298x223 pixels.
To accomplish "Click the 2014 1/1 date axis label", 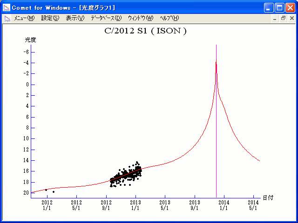I will click(224, 205).
